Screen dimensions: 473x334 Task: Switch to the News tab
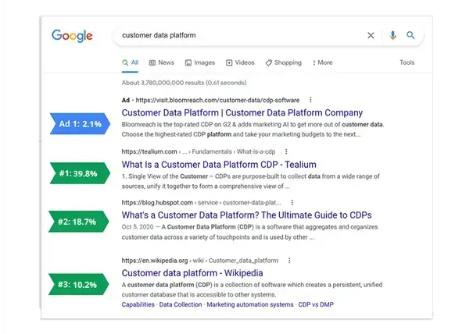point(161,62)
